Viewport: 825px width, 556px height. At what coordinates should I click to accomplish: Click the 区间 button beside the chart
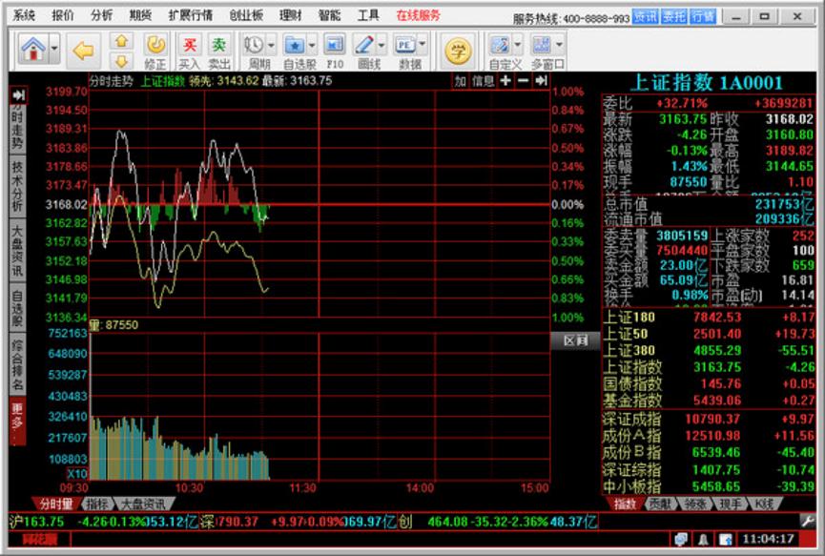click(575, 340)
